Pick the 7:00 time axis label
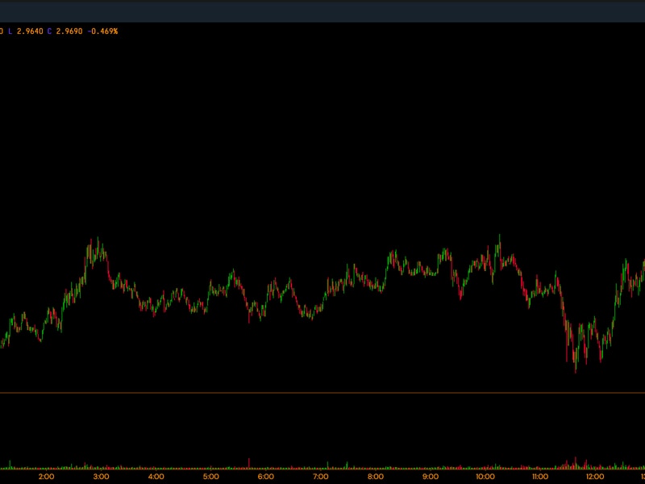The width and height of the screenshot is (645, 484). [x=321, y=477]
